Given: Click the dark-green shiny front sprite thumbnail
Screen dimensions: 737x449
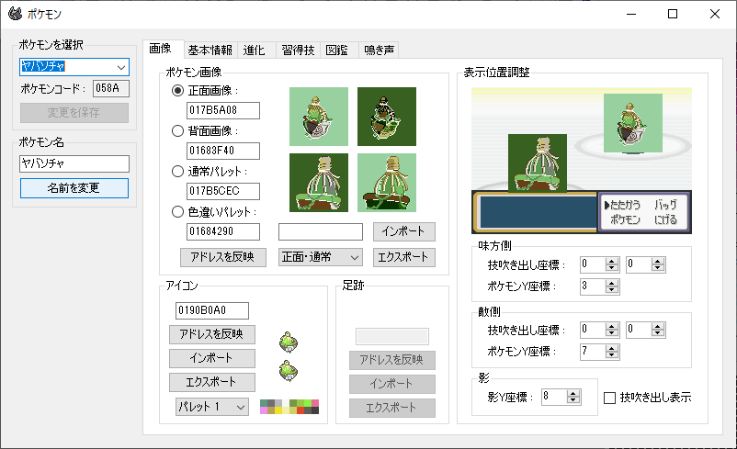Looking at the screenshot, I should (387, 117).
